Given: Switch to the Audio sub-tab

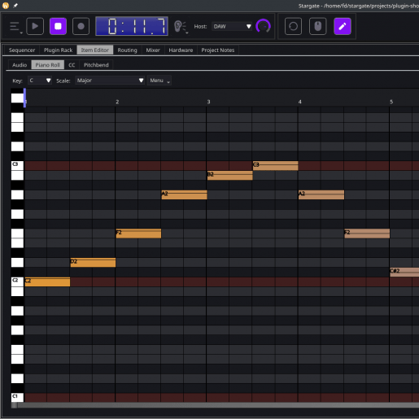Looking at the screenshot, I should click(20, 65).
